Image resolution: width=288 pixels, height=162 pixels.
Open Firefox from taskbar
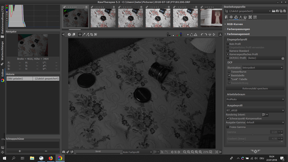click(x=51, y=158)
